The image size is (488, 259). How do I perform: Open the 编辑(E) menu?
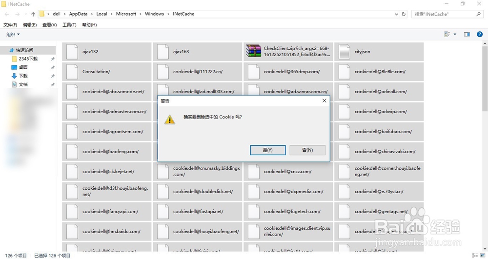[x=30, y=25]
